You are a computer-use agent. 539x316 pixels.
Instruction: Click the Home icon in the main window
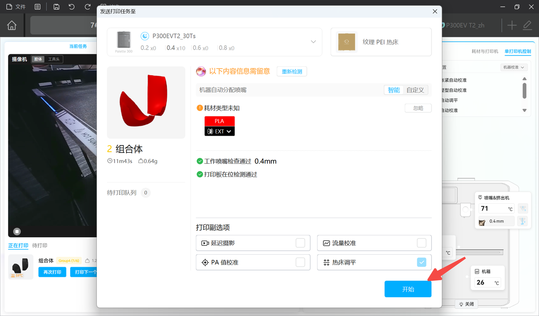pos(12,25)
